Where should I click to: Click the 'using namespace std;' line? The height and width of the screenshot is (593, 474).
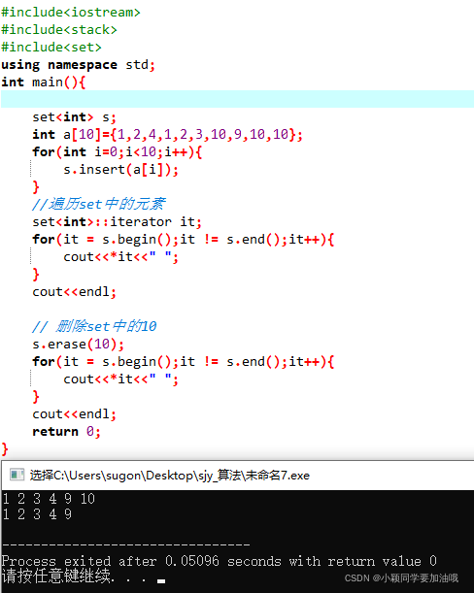click(x=79, y=65)
